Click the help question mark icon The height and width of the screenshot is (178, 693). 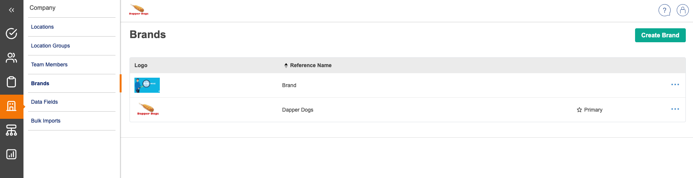664,10
